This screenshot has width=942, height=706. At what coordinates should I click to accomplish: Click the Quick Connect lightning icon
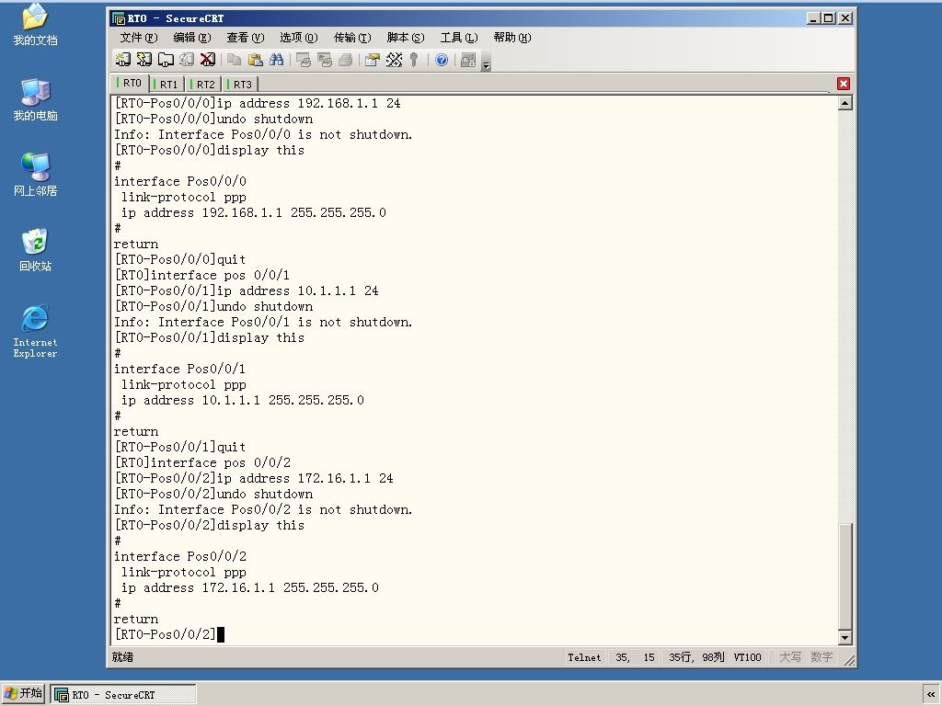[144, 60]
